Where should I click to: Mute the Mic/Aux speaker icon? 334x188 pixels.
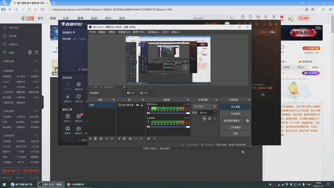point(149,113)
